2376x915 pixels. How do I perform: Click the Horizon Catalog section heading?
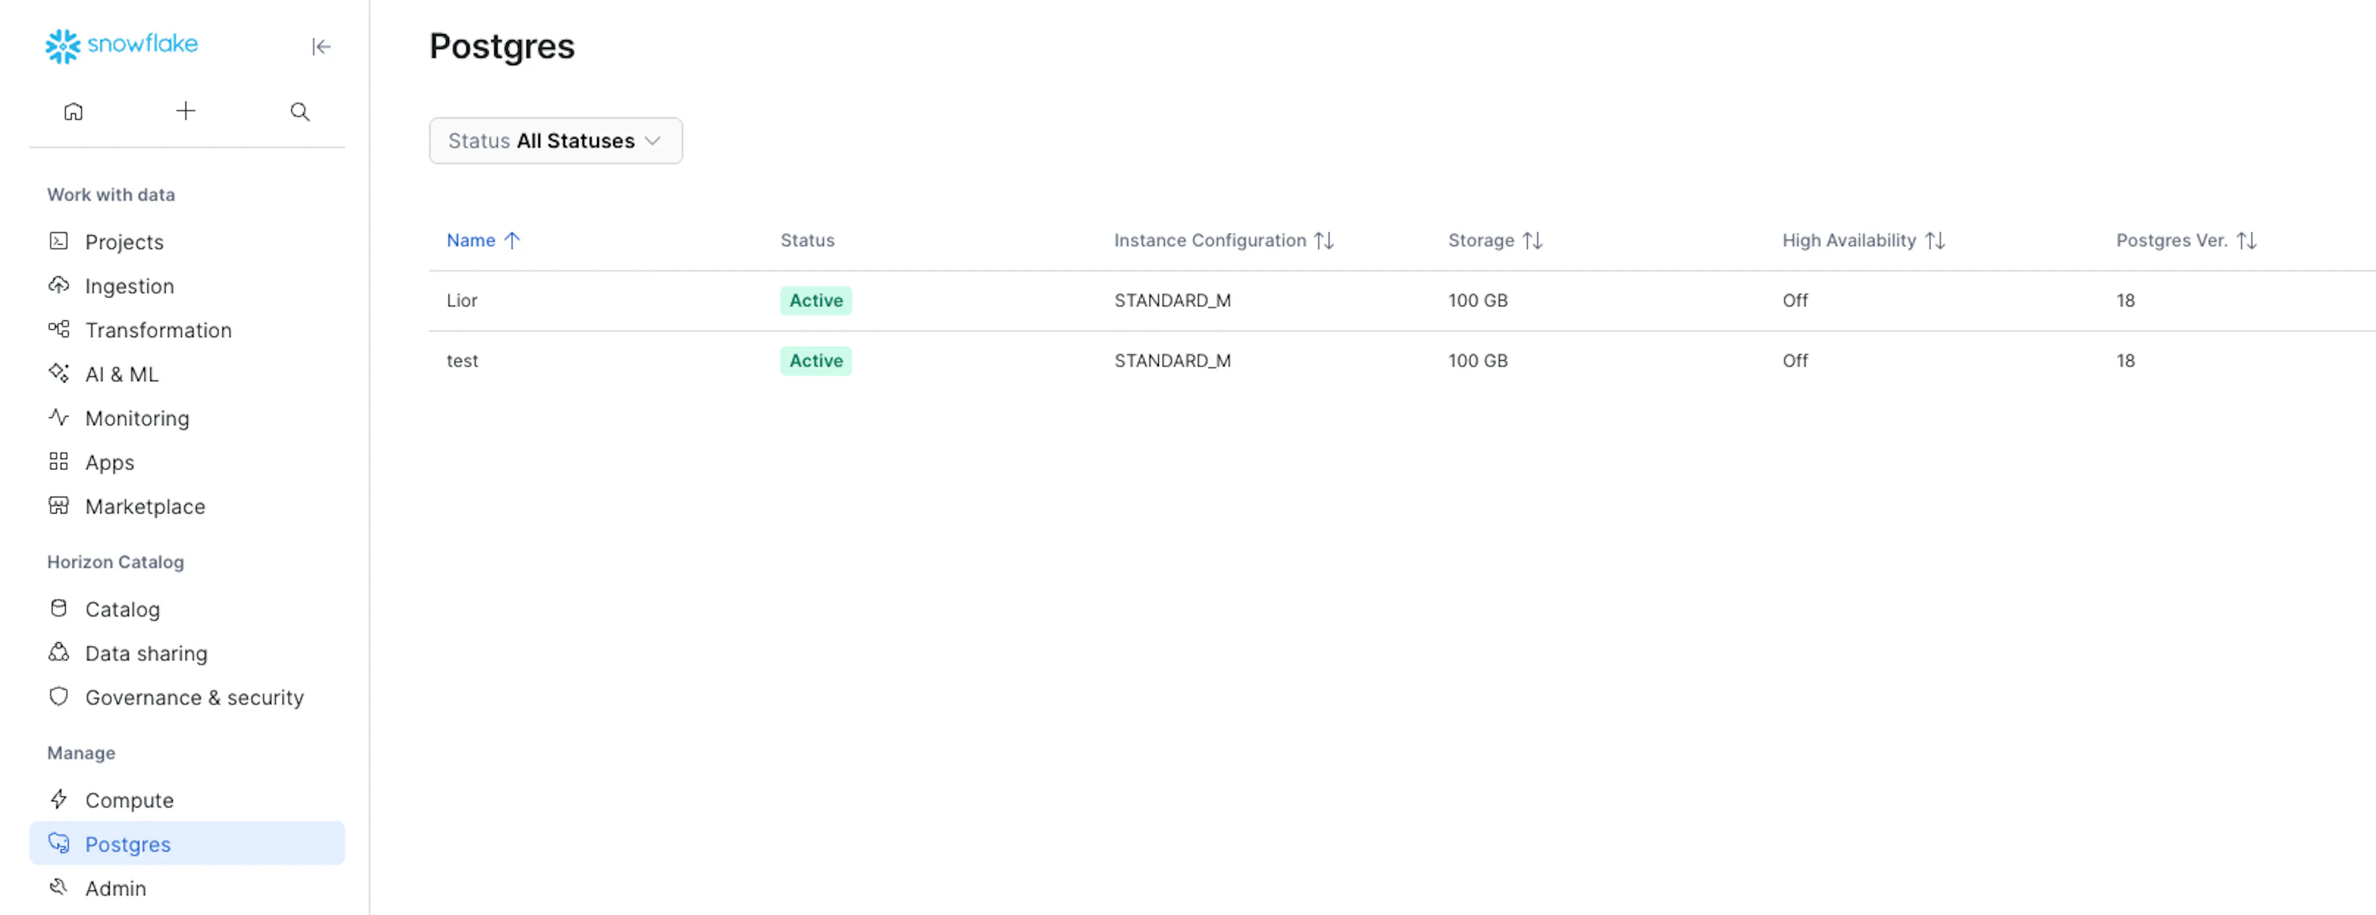115,562
